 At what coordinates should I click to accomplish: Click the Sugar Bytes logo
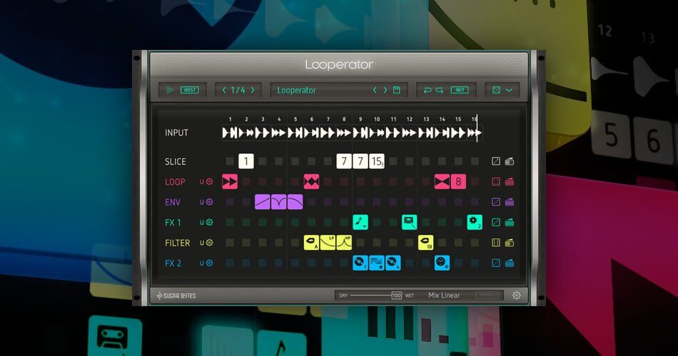click(x=176, y=295)
